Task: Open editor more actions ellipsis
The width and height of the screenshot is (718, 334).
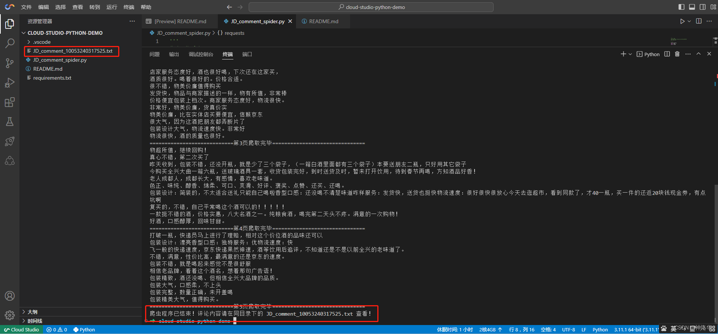Action: click(709, 21)
